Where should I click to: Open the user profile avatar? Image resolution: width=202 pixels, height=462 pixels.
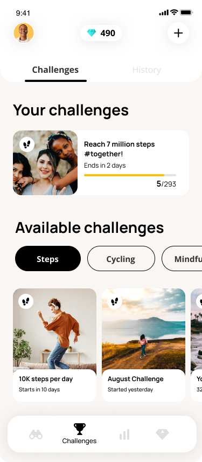coord(24,33)
